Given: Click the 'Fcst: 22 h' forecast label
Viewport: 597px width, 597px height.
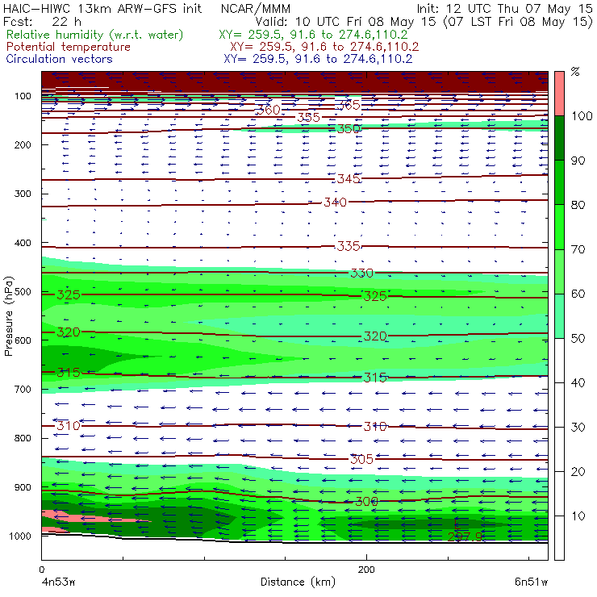Looking at the screenshot, I should coord(42,21).
